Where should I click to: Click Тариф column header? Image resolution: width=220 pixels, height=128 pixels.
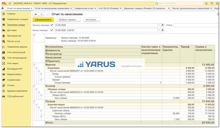[x=187, y=54]
